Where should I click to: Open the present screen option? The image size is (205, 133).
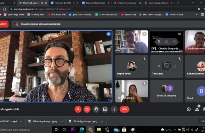pos(105,109)
